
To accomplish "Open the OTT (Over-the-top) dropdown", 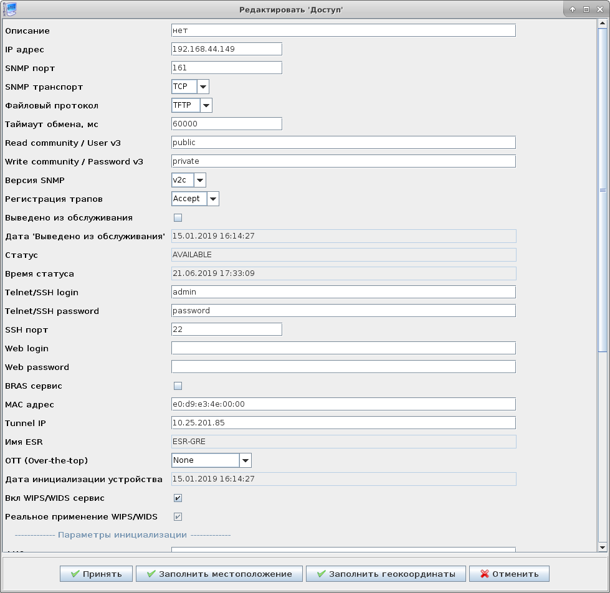I will click(245, 461).
